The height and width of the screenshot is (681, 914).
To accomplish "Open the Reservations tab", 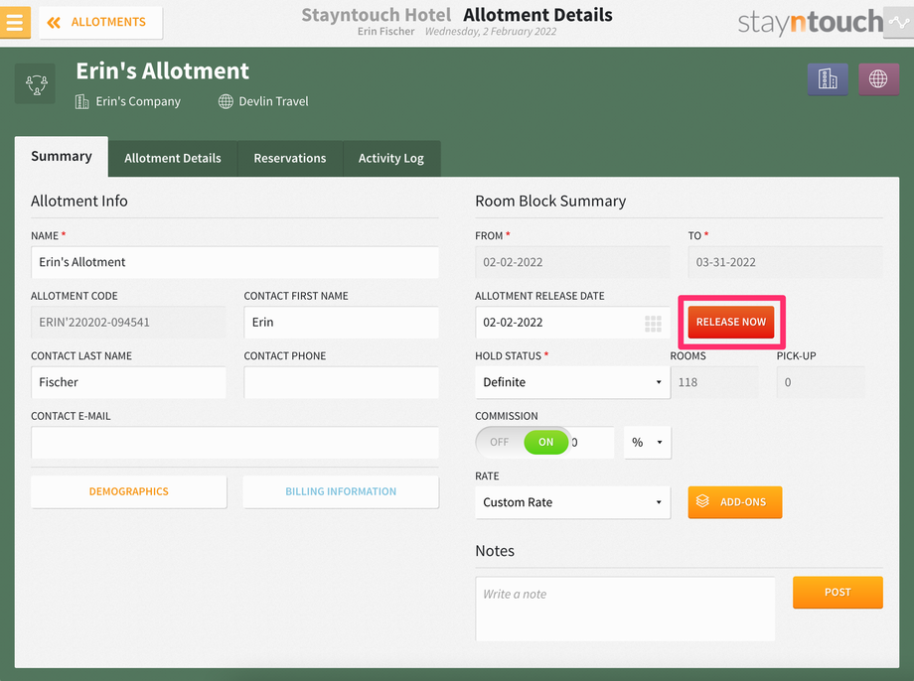I will coord(290,159).
